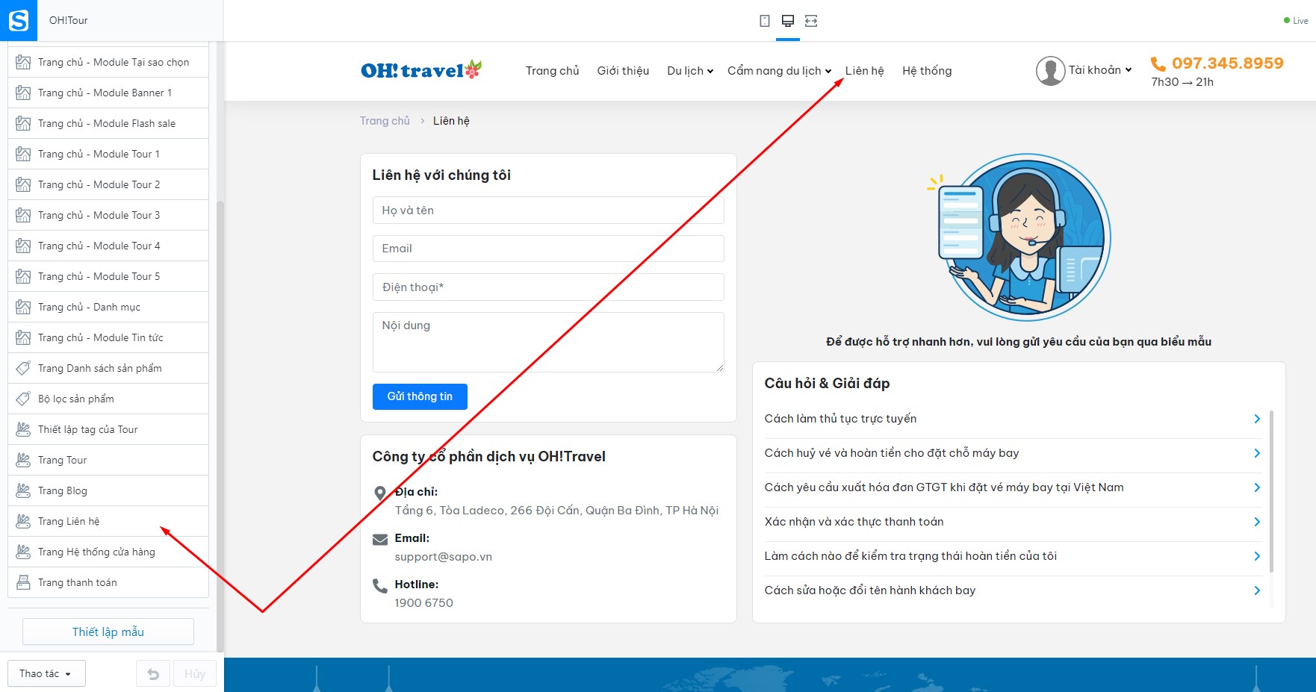Click the Sapo logo icon
The height and width of the screenshot is (692, 1316).
[19, 20]
